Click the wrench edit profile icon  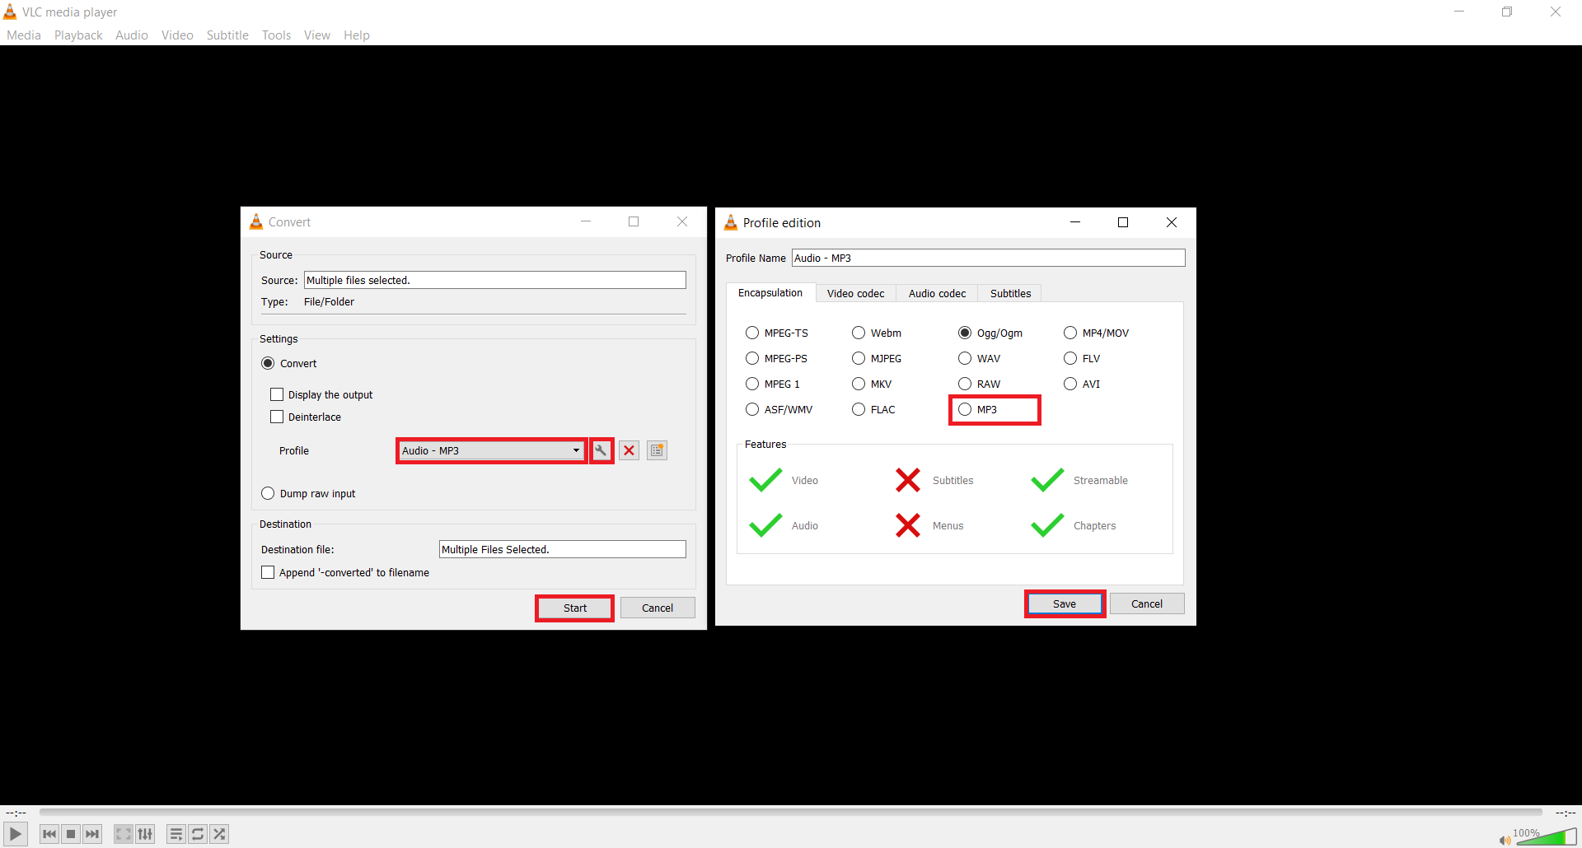click(601, 450)
